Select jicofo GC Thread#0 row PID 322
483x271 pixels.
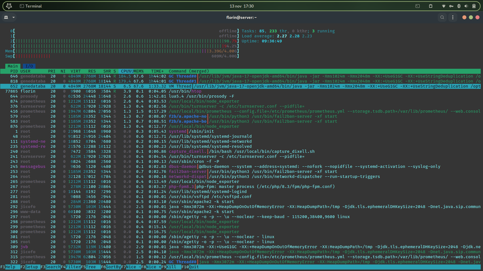click(x=240, y=262)
